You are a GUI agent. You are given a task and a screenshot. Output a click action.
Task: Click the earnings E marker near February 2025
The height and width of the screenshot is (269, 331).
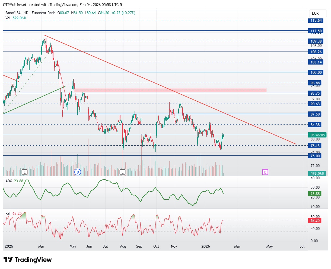(25, 172)
